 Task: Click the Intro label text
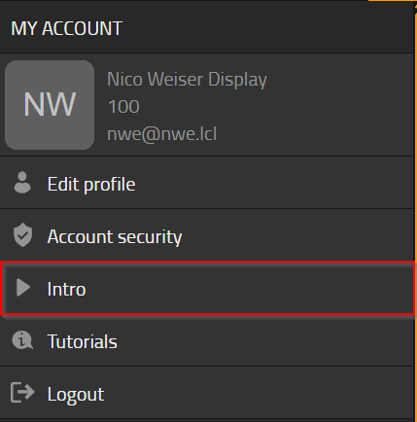pyautogui.click(x=66, y=289)
